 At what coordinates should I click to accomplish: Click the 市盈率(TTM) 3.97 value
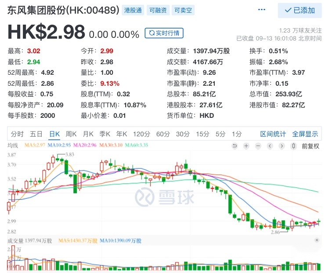point(298,73)
